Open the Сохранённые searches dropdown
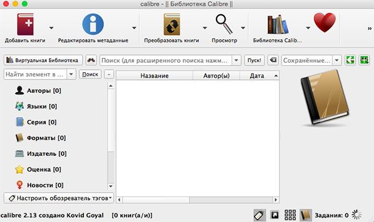 pyautogui.click(x=337, y=60)
